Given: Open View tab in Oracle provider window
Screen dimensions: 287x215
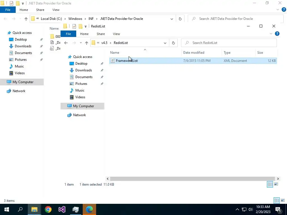Looking at the screenshot, I should pos(56,10).
